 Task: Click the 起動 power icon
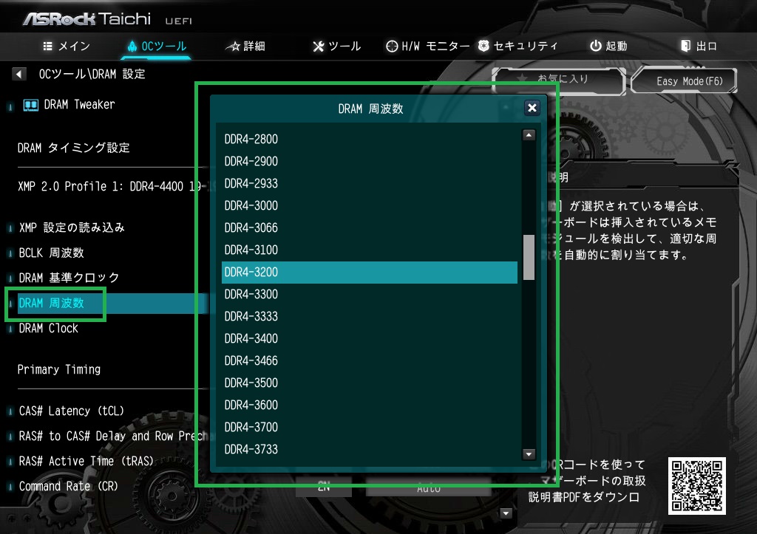click(x=595, y=46)
